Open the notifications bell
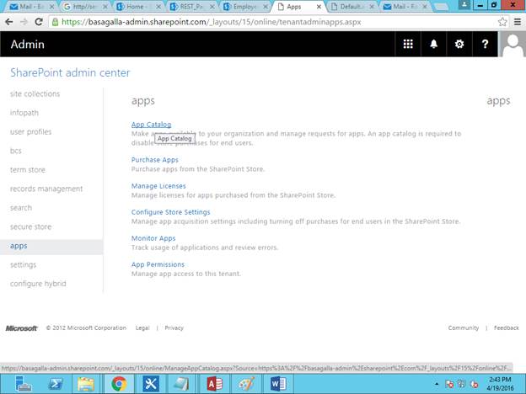 tap(434, 44)
